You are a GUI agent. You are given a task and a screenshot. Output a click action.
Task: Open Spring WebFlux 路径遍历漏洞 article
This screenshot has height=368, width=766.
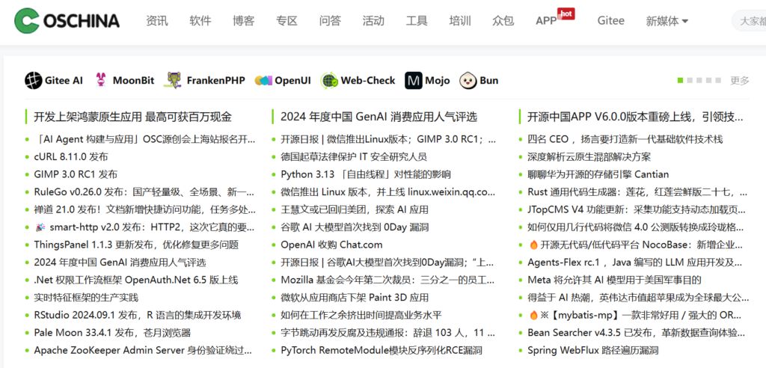(592, 350)
